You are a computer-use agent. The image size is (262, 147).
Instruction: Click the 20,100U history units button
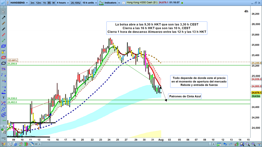[75, 3]
